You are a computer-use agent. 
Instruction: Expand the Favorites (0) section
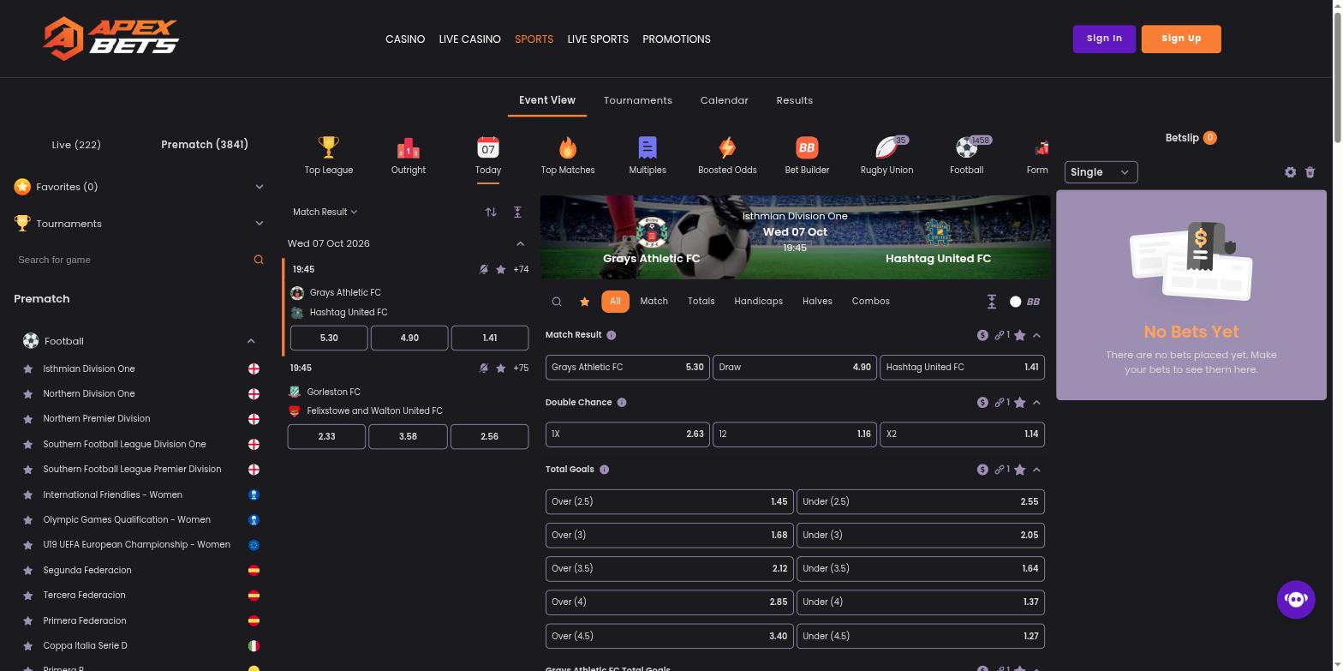pyautogui.click(x=260, y=187)
